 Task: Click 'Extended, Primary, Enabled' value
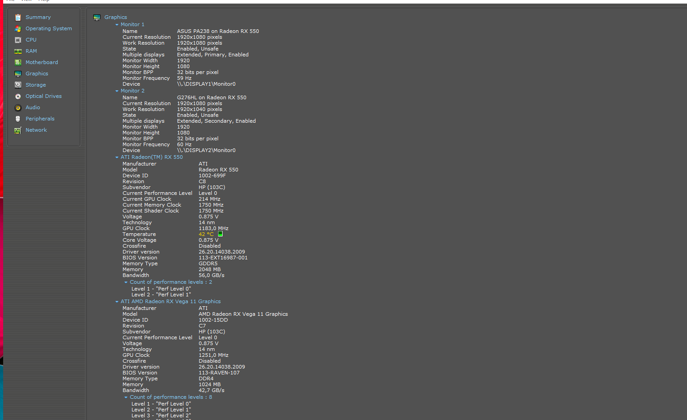click(x=213, y=55)
